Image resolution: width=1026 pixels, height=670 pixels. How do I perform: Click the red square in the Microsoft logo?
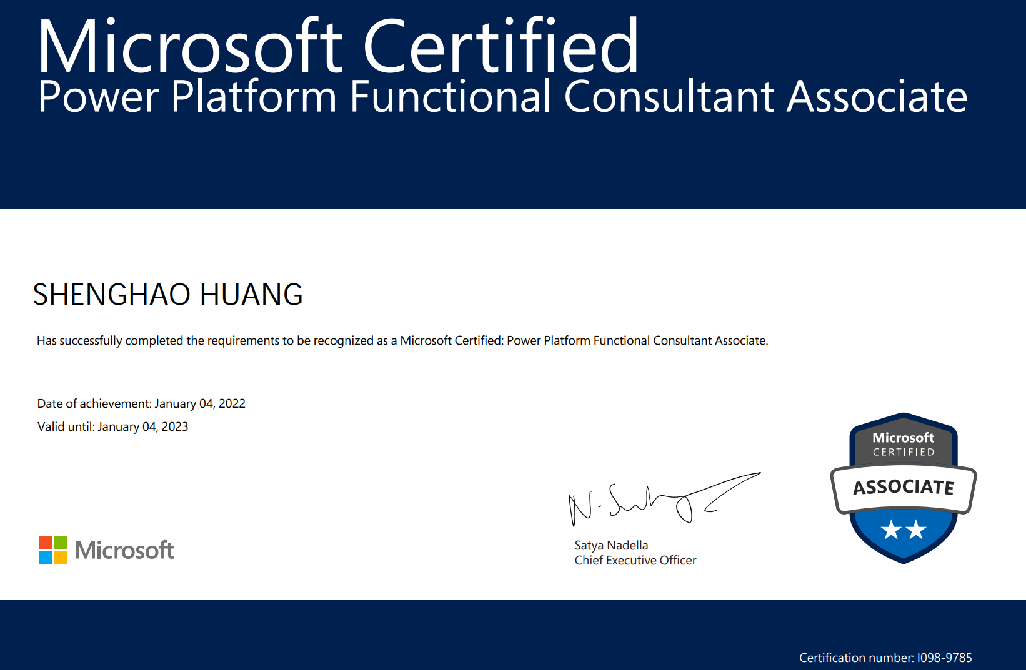[44, 541]
